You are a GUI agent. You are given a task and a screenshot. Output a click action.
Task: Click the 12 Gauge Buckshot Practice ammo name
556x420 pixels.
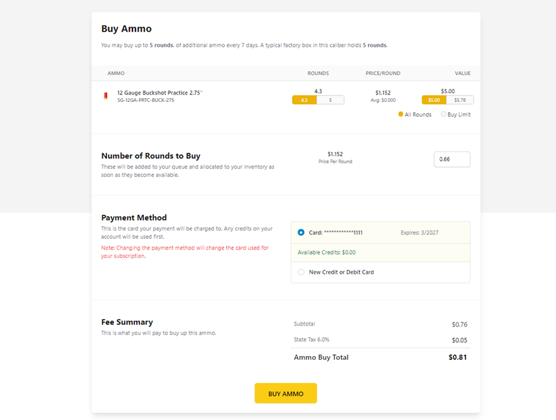[x=160, y=92]
